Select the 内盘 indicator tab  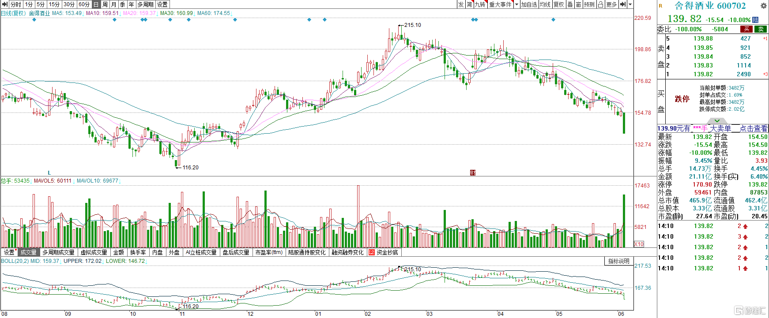(157, 252)
